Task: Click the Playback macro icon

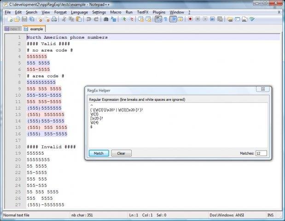Action: click(205, 19)
